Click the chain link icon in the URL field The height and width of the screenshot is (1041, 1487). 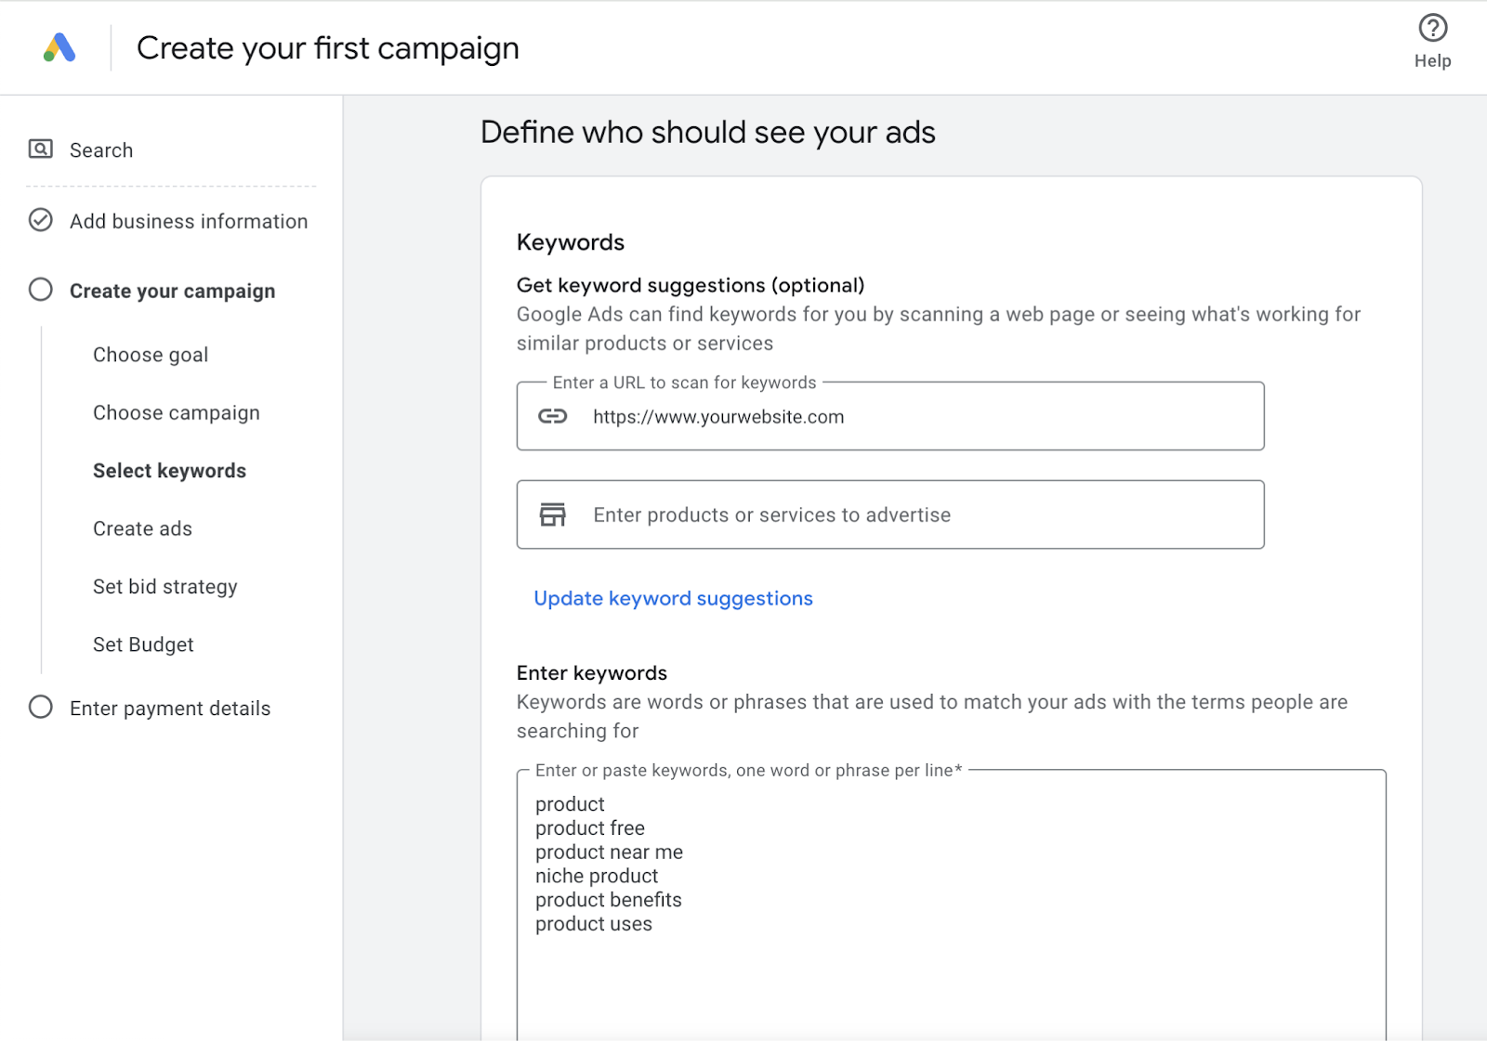click(x=554, y=417)
